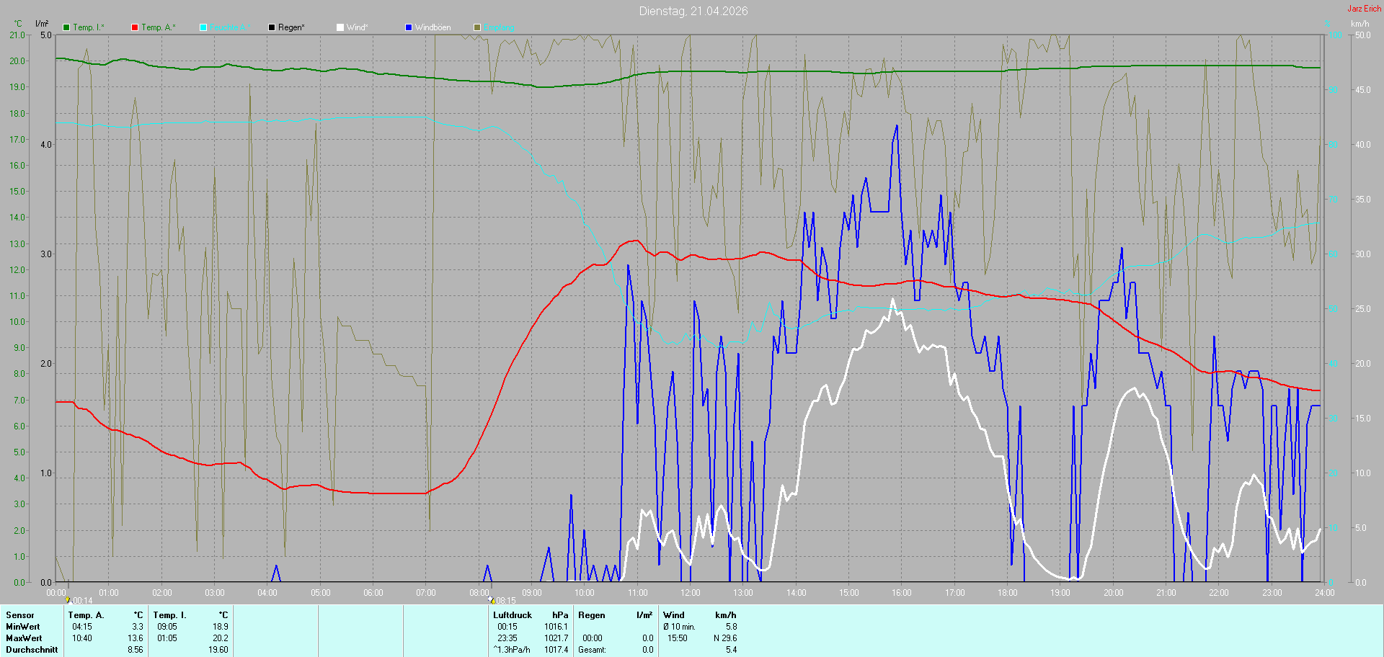The image size is (1384, 657).
Task: Click the pressure value '1017.4'
Action: click(x=556, y=650)
